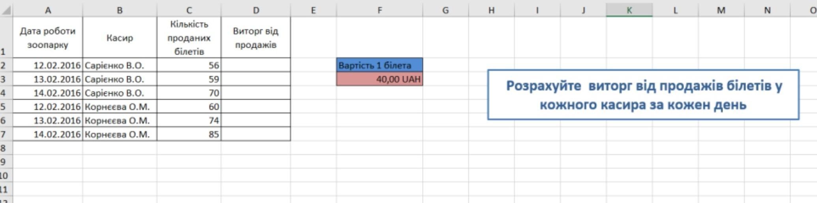The width and height of the screenshot is (817, 203).
Task: Select column D header
Action: (x=256, y=10)
